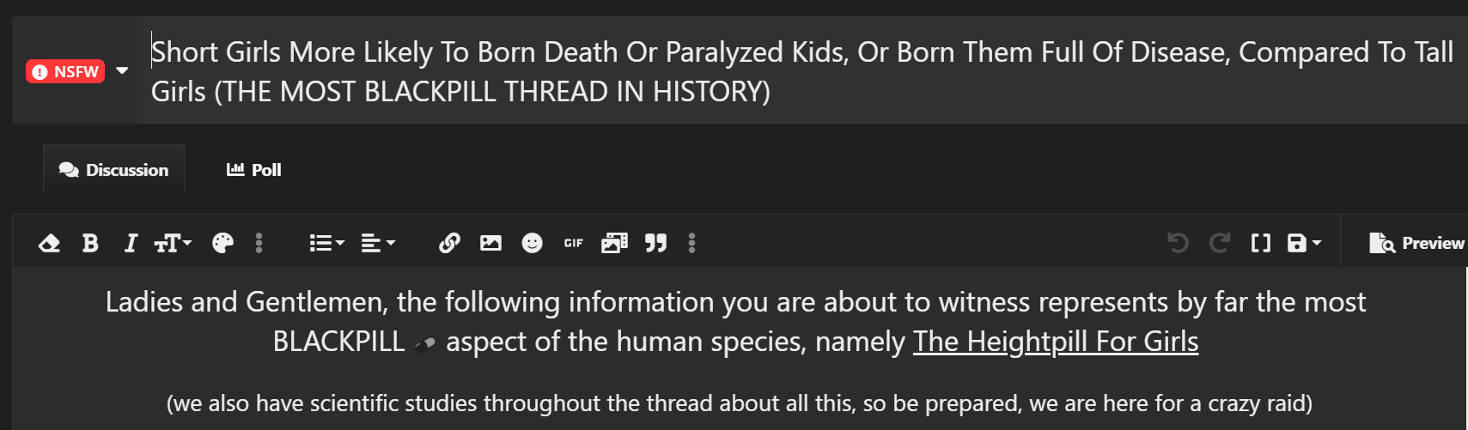1468x430 pixels.
Task: Open the text color palette
Action: pos(222,244)
